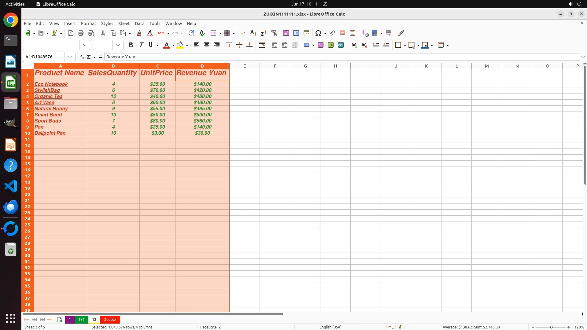Click the Eco Notebook hyperlink cell

pyautogui.click(x=51, y=84)
